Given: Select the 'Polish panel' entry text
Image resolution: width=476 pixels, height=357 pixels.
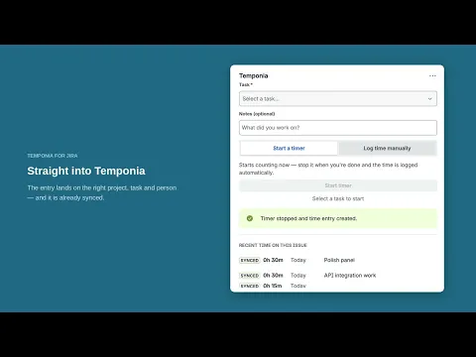Looking at the screenshot, I should point(339,260).
